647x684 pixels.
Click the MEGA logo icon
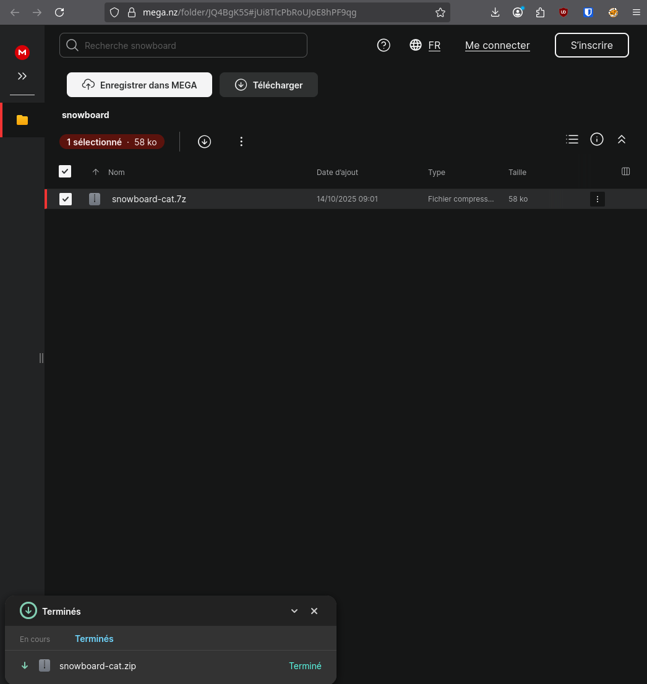click(x=22, y=53)
